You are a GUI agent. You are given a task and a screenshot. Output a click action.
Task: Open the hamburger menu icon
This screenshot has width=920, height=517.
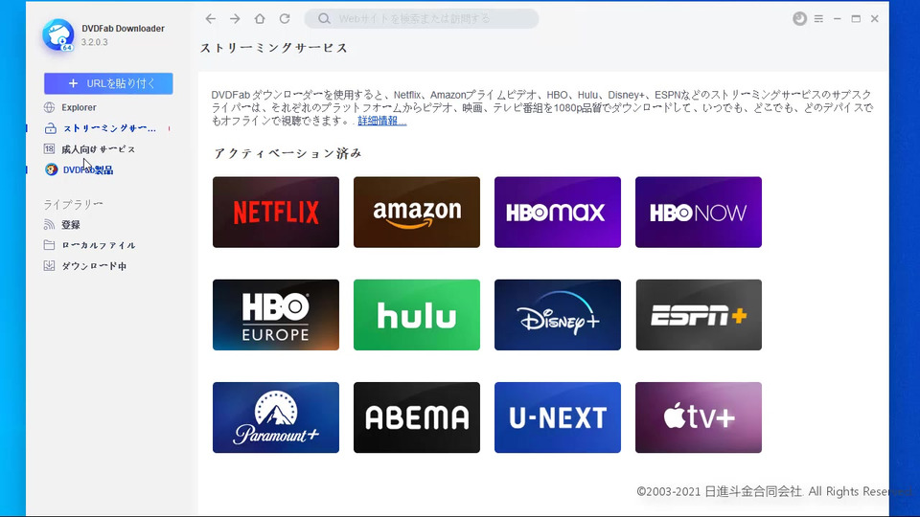pos(818,19)
